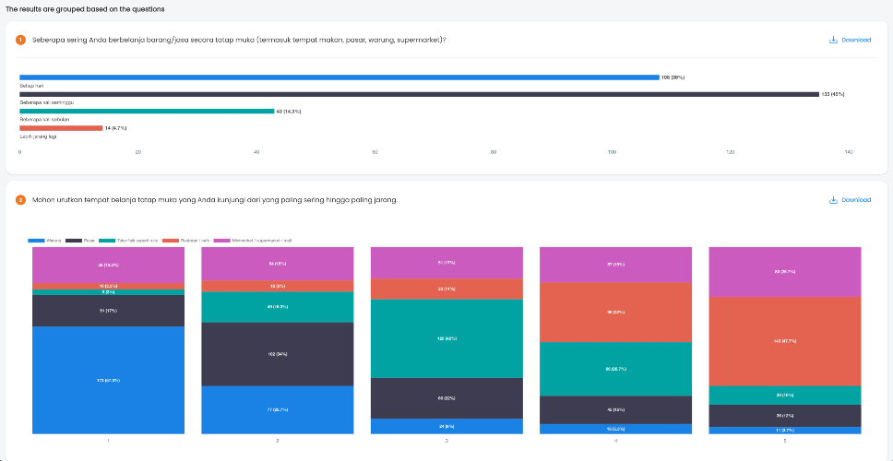This screenshot has height=461, width=893.
Task: Click the 'Beberapa kali seminggu' label
Action: (x=47, y=102)
